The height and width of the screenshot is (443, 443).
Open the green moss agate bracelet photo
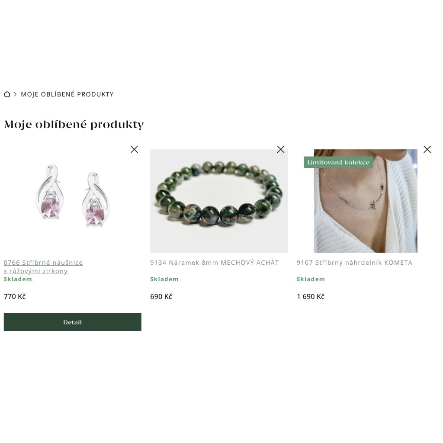click(x=219, y=201)
